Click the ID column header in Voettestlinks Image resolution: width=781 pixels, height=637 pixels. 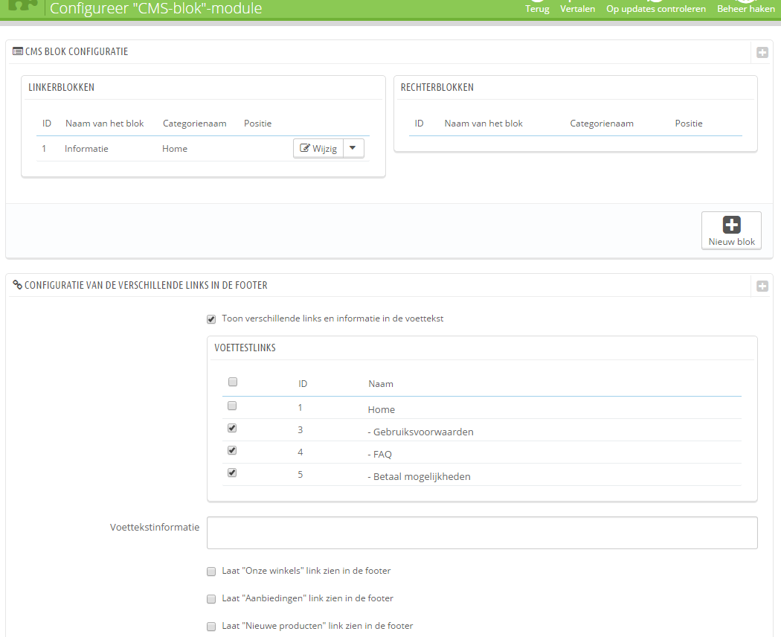[303, 384]
